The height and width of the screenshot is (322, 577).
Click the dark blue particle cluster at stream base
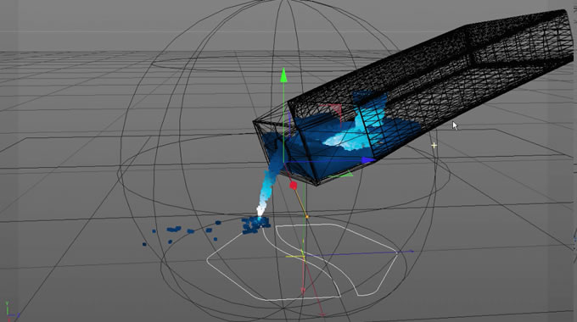point(255,225)
